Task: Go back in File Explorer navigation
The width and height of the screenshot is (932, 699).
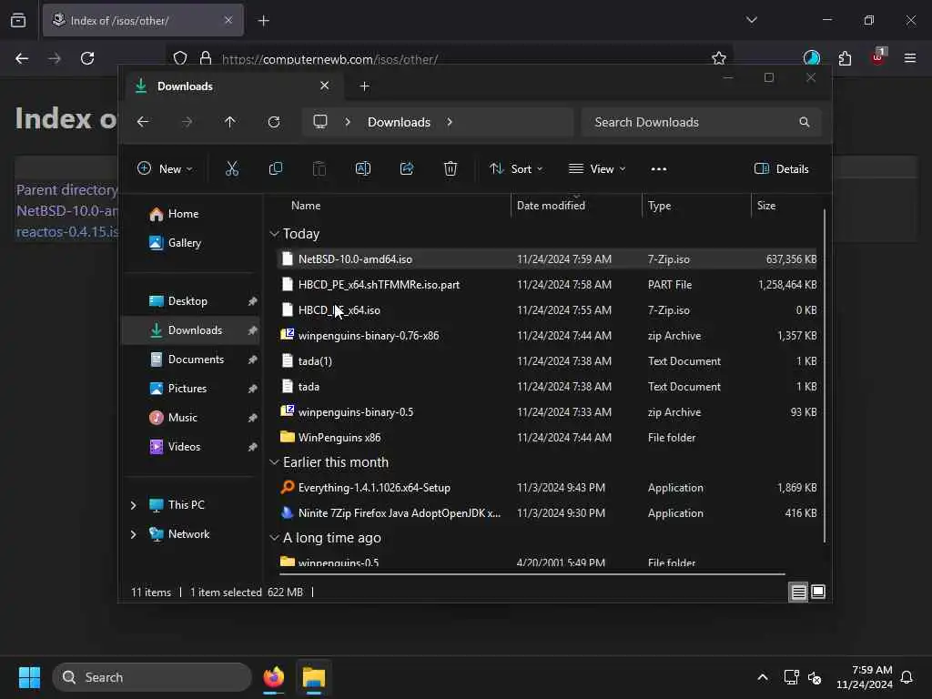Action: (x=143, y=122)
